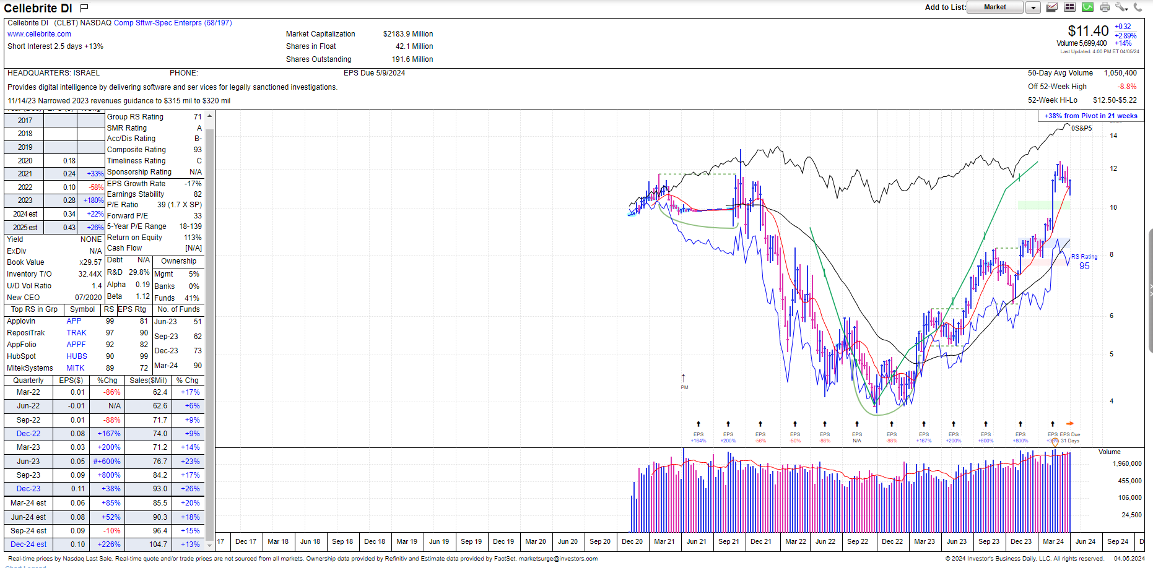Click the EPS Growth Rate -17% row

tap(154, 184)
